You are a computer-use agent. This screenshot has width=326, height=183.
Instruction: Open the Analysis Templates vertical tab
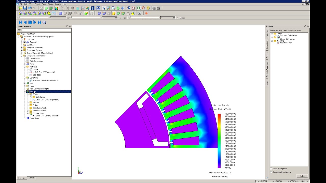coord(267,69)
